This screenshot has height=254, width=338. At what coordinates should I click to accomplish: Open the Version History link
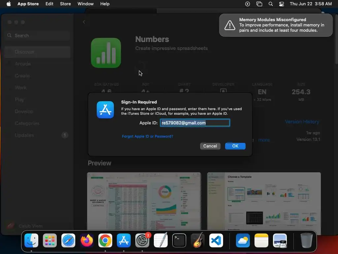click(302, 122)
